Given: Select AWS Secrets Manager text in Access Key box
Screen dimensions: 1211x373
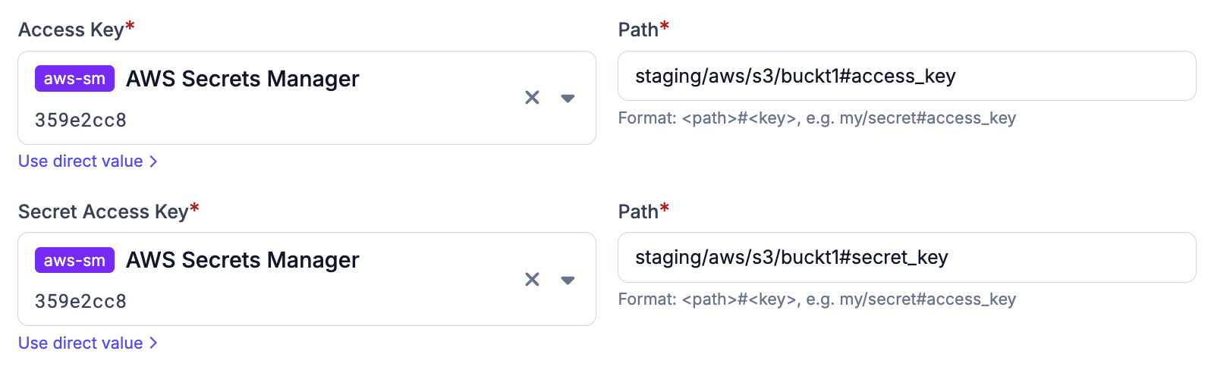Looking at the screenshot, I should [243, 79].
